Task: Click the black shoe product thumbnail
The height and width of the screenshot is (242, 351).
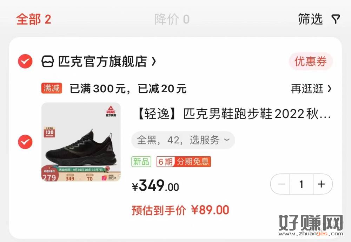Action: pos(81,142)
